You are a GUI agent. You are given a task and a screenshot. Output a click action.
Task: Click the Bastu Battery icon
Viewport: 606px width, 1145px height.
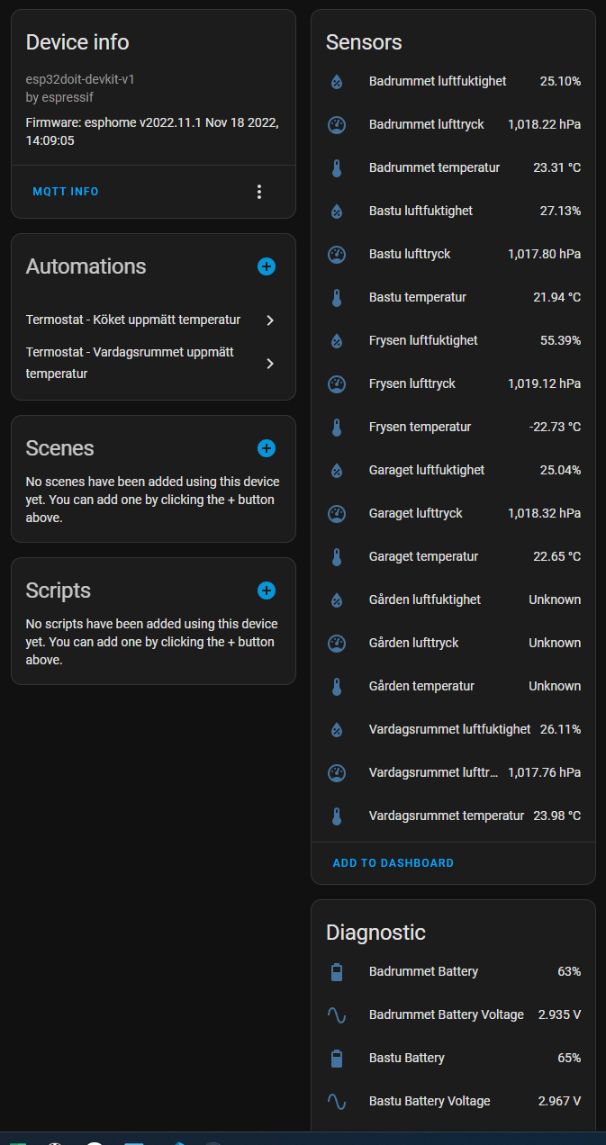point(337,1058)
